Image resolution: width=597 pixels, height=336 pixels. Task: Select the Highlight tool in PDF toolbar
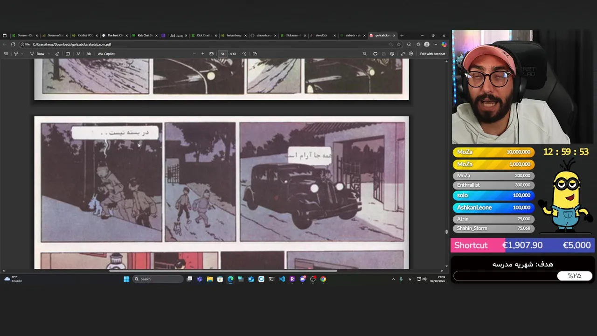pos(16,54)
